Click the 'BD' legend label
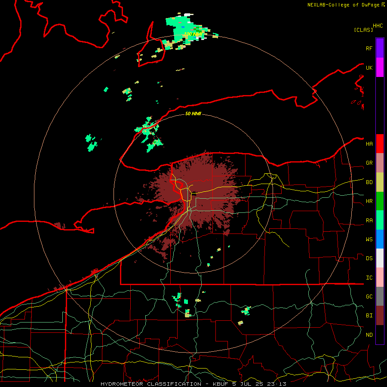 (x=369, y=182)
